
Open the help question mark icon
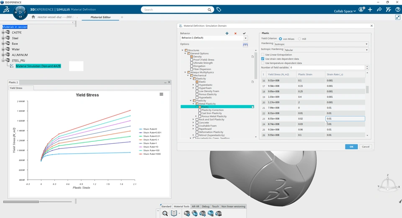tap(397, 10)
